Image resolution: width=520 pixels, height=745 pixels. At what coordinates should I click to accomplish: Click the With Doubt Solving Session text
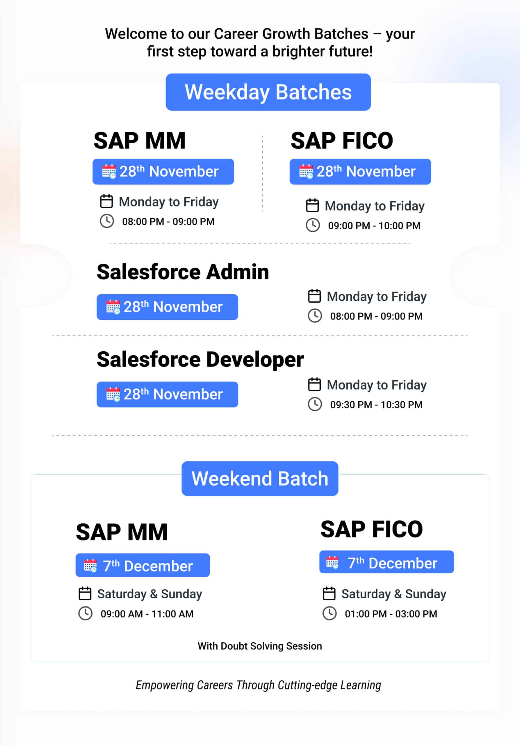point(260,646)
